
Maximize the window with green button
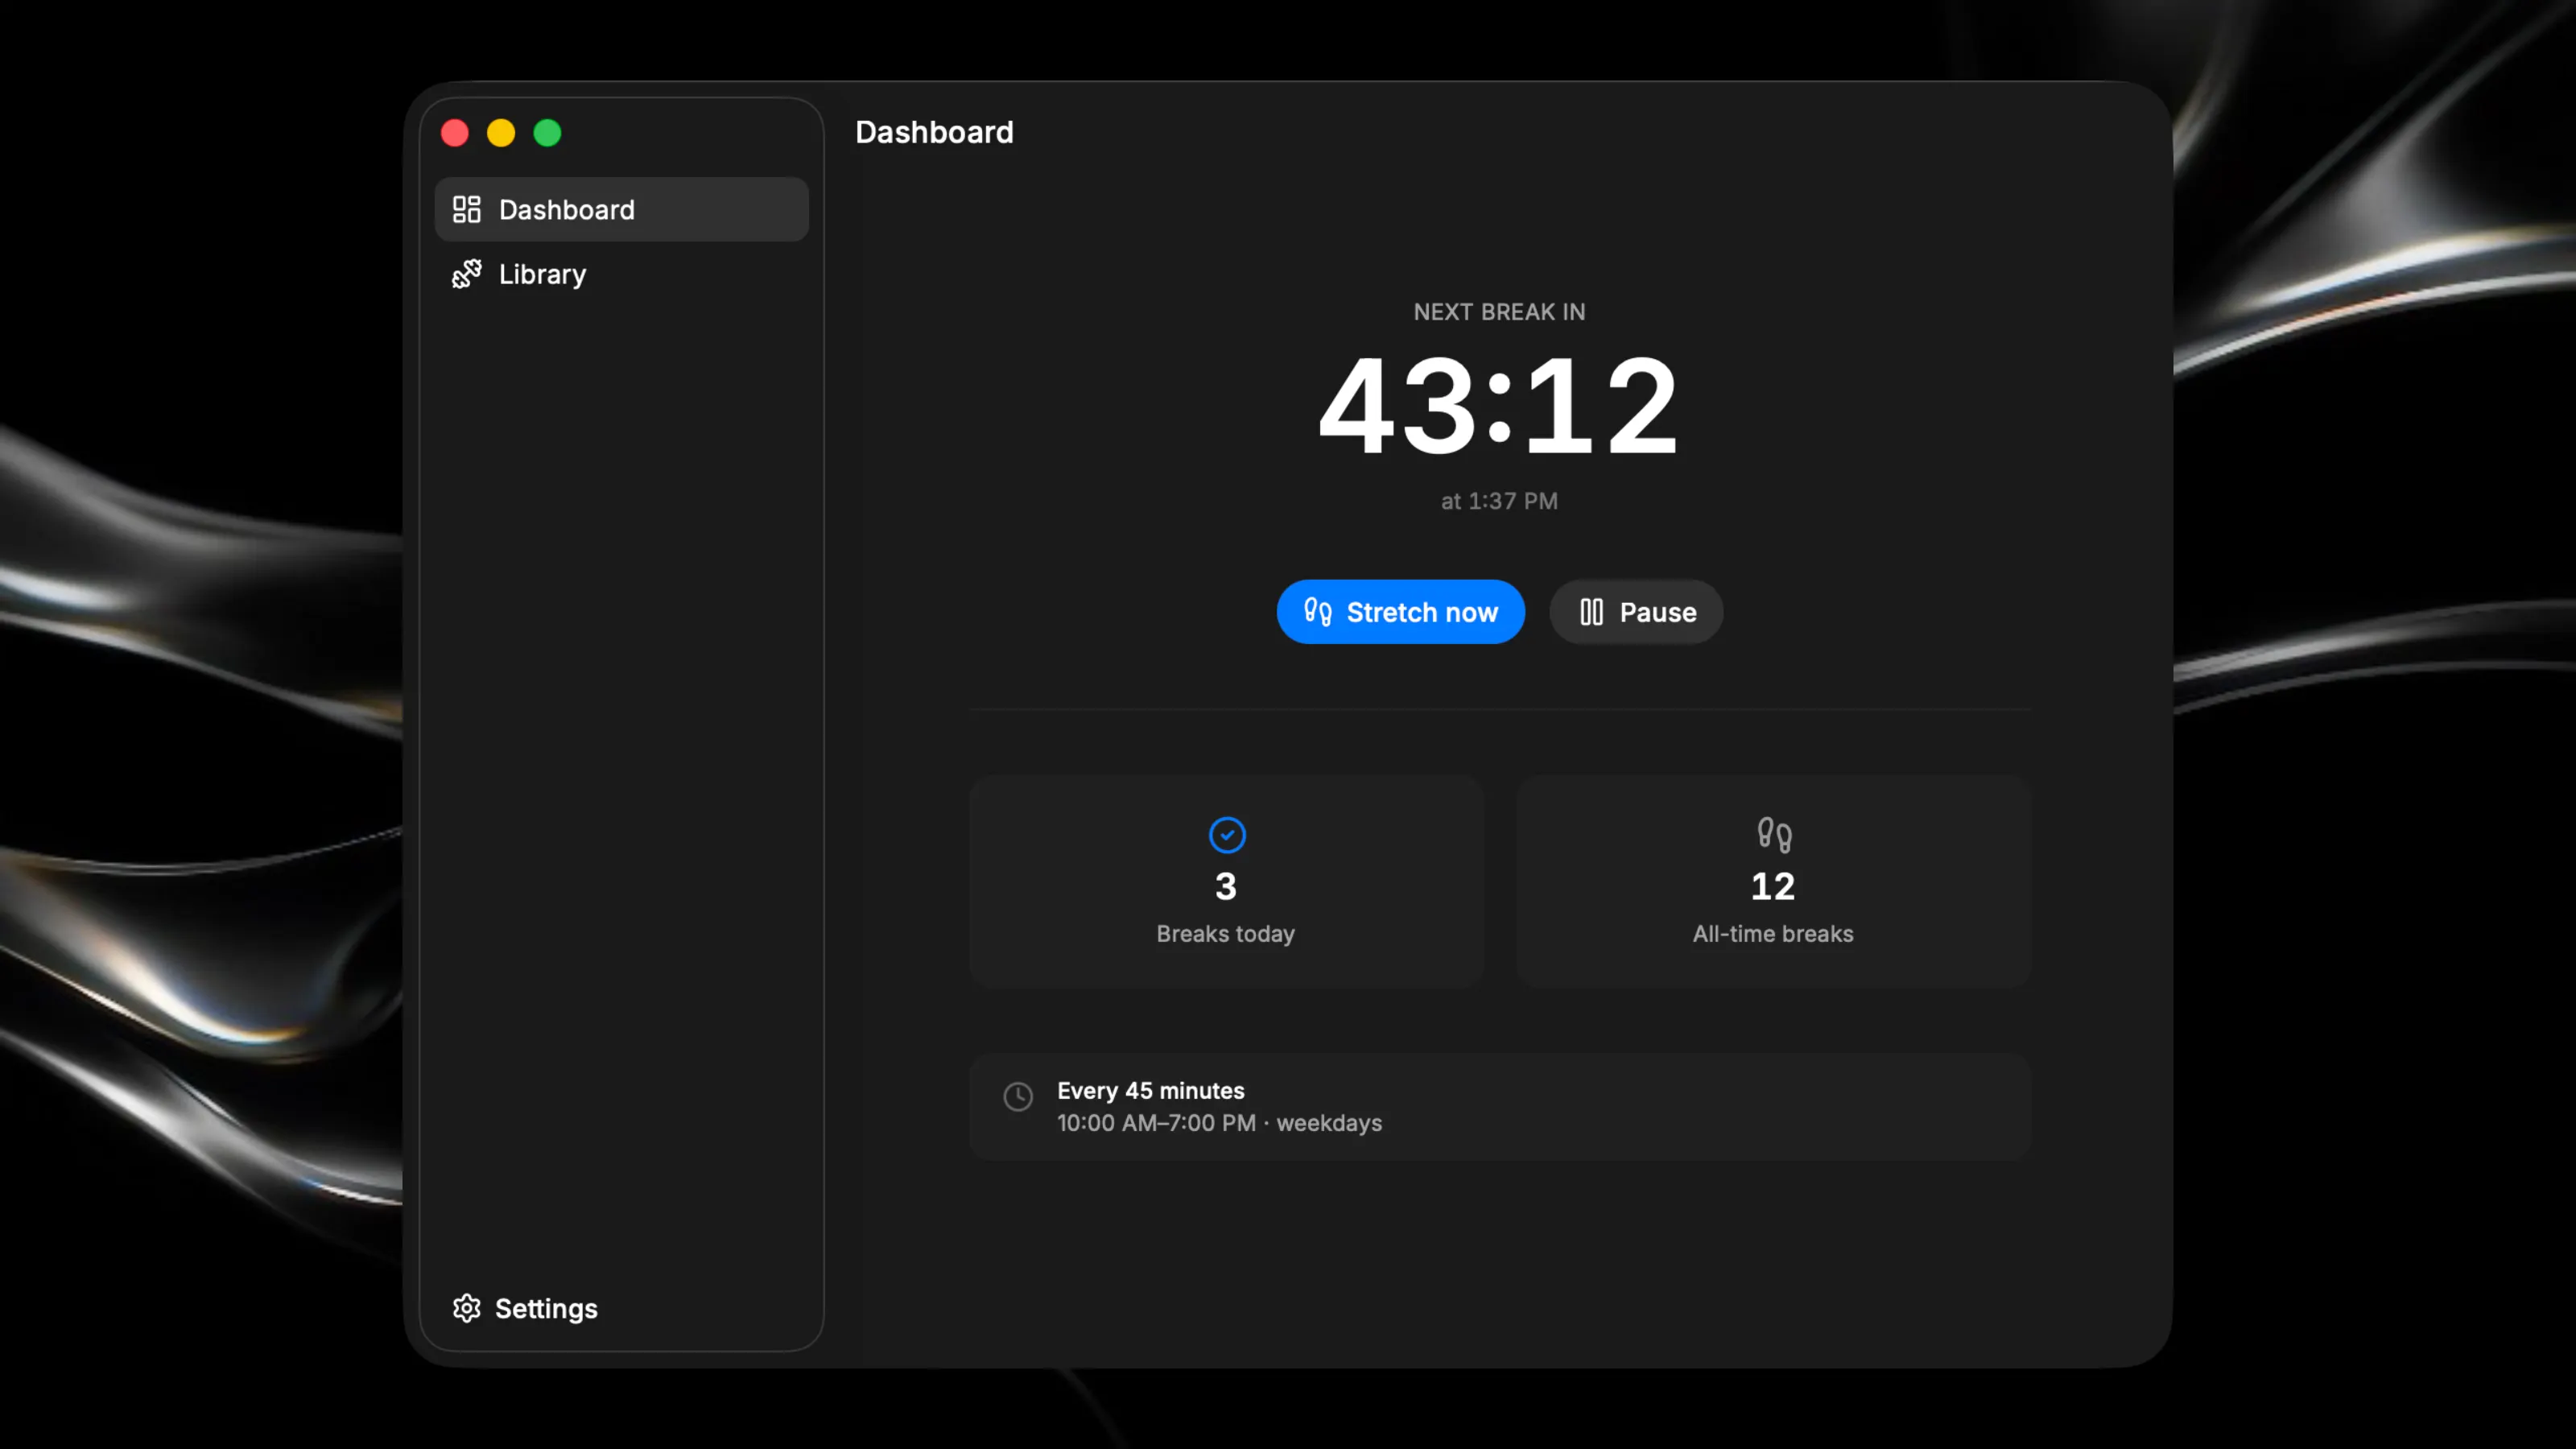tap(547, 133)
